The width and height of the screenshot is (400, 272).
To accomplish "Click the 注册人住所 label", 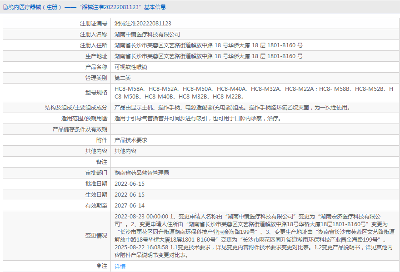I will pyautogui.click(x=93, y=45).
